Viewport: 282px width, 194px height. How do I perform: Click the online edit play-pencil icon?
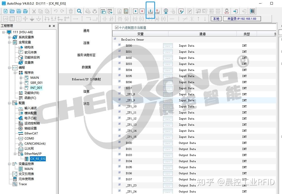click(x=181, y=11)
